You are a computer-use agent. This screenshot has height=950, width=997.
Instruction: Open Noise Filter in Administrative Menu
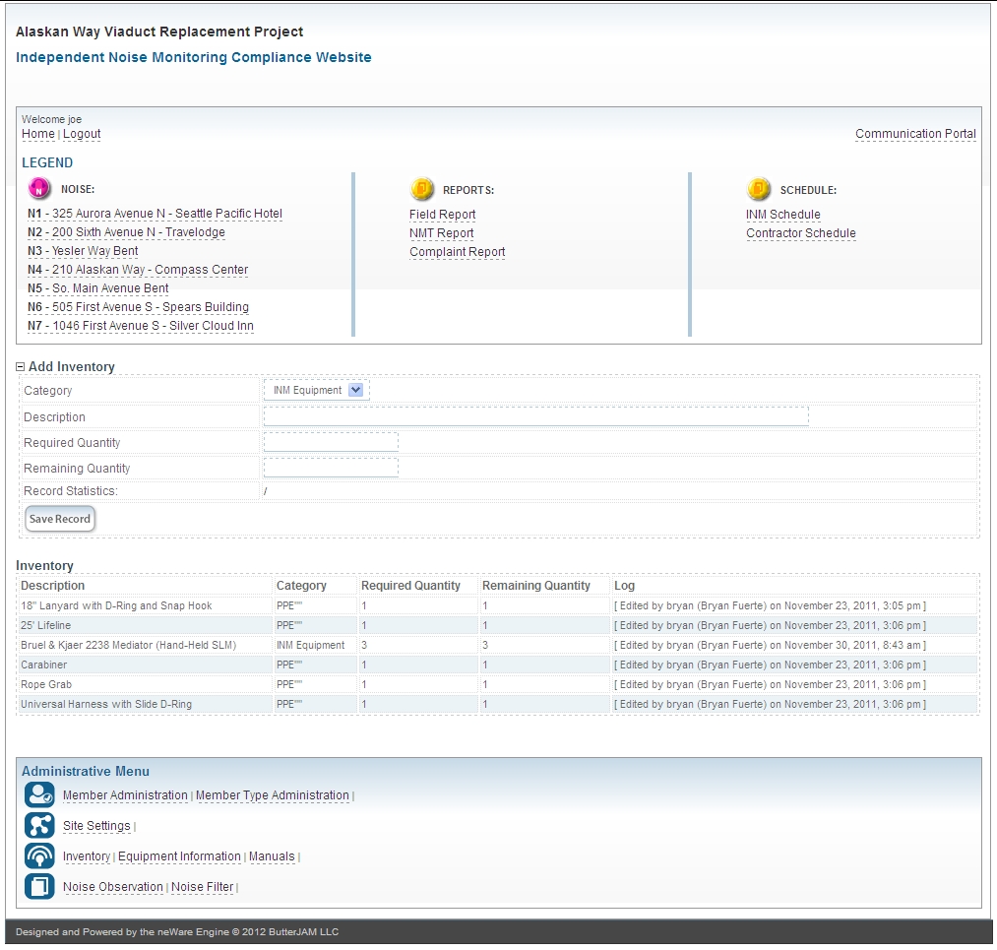point(202,887)
